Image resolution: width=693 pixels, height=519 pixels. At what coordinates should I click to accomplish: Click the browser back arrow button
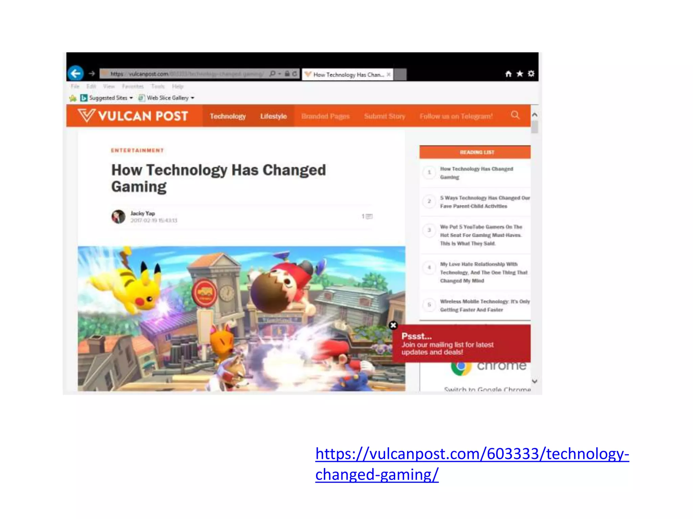tap(75, 73)
